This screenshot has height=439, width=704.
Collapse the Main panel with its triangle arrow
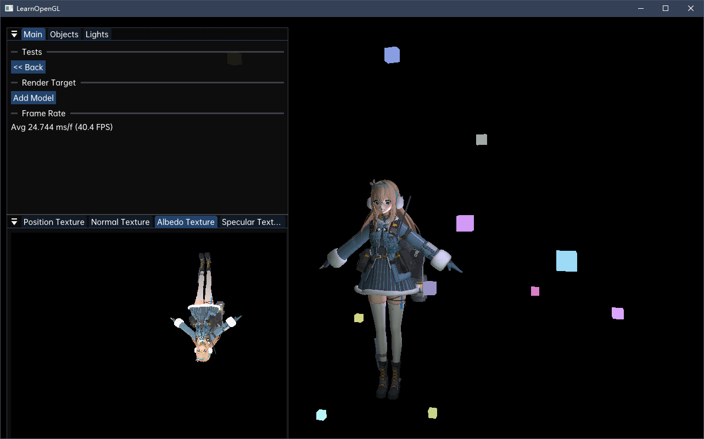[14, 34]
